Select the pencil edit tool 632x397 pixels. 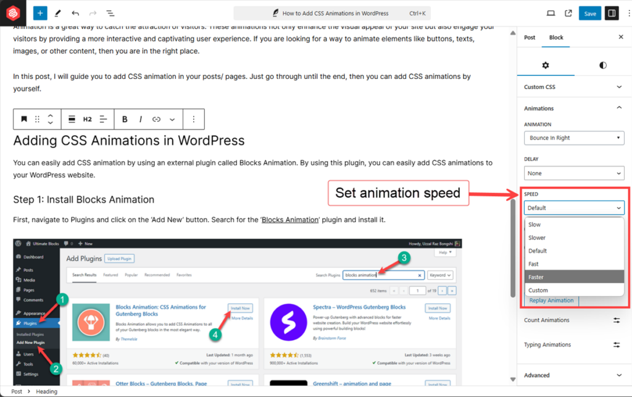click(57, 14)
